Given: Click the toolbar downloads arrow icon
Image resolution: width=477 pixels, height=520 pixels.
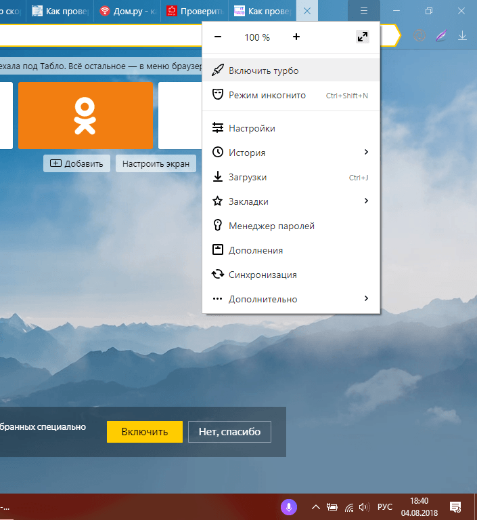Looking at the screenshot, I should [x=462, y=35].
